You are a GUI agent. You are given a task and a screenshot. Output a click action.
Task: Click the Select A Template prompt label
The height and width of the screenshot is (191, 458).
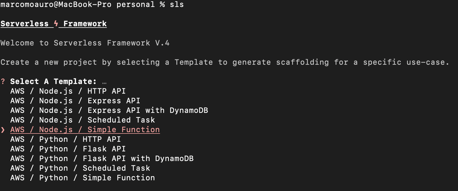[53, 81]
